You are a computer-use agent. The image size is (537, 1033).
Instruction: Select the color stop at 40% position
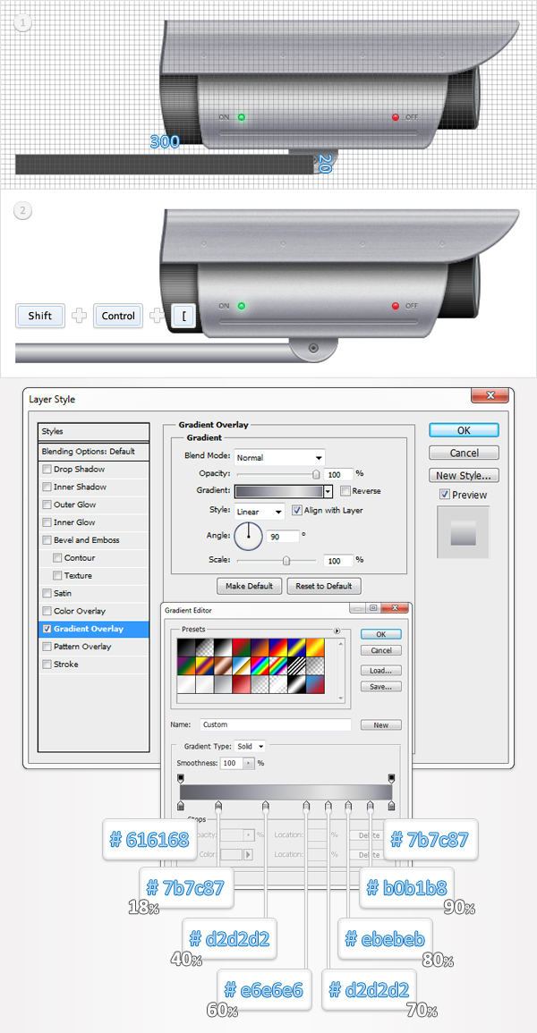pos(266,807)
